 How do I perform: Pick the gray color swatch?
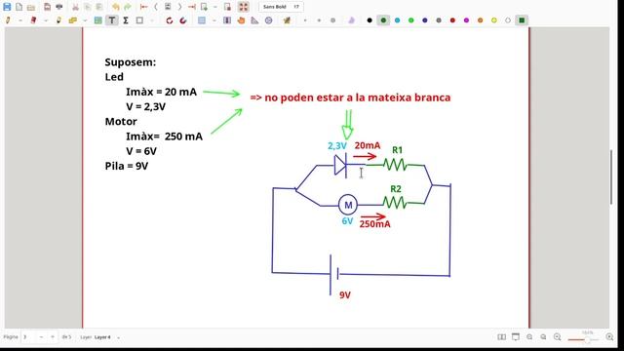coord(439,20)
